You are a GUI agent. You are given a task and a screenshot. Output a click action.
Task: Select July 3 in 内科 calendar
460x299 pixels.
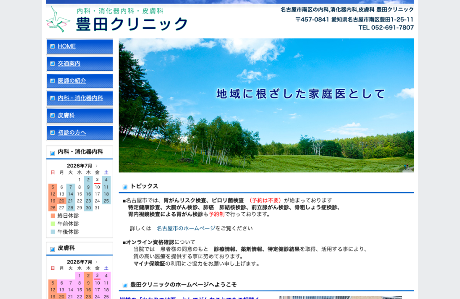pos(97,180)
